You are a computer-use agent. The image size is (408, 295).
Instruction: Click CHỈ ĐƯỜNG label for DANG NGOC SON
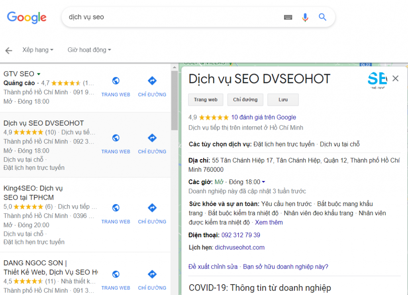152,288
